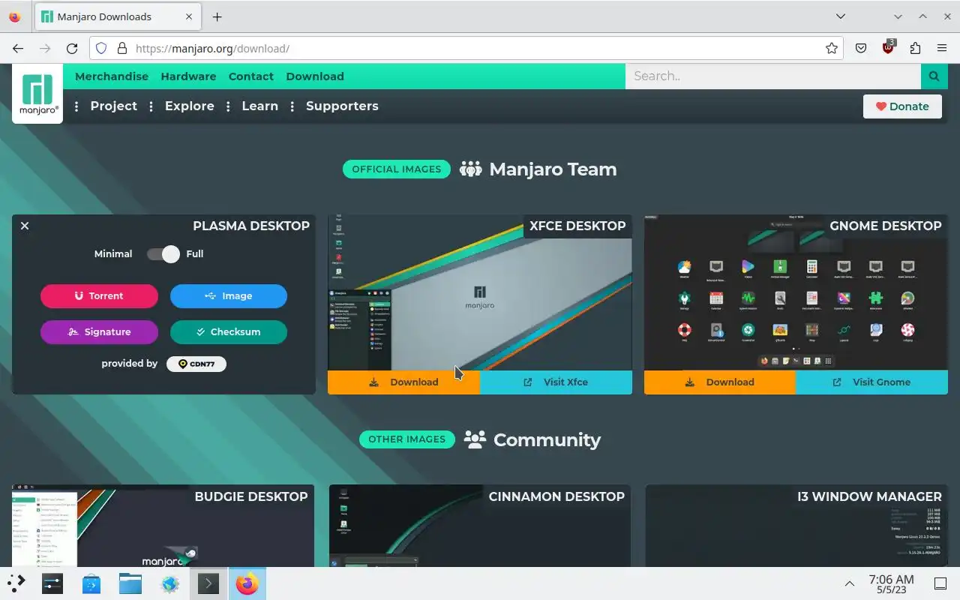Image resolution: width=960 pixels, height=600 pixels.
Task: Click the Cinnamon Desktop thumbnail
Action: click(x=480, y=526)
